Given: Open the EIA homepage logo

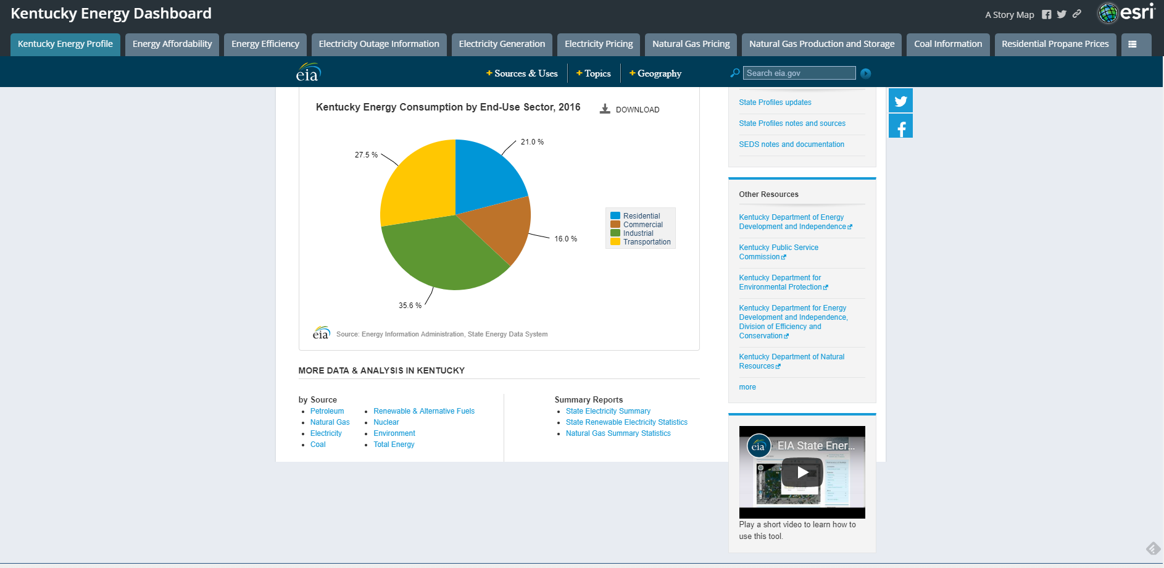Looking at the screenshot, I should (x=308, y=72).
